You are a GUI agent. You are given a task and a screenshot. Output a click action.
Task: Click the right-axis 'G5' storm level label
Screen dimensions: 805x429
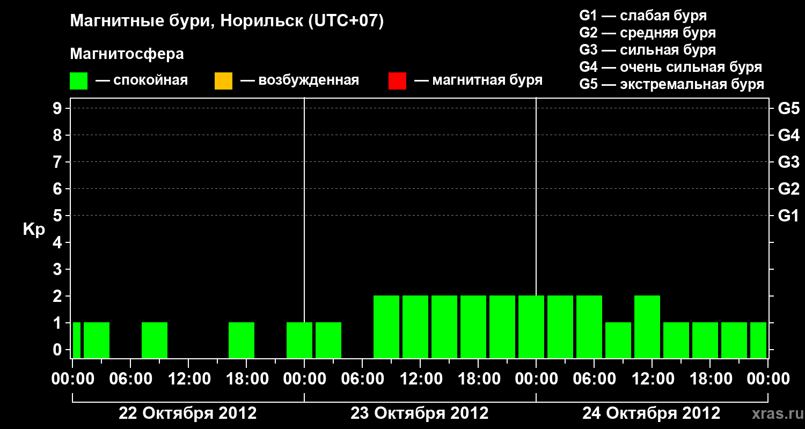788,108
